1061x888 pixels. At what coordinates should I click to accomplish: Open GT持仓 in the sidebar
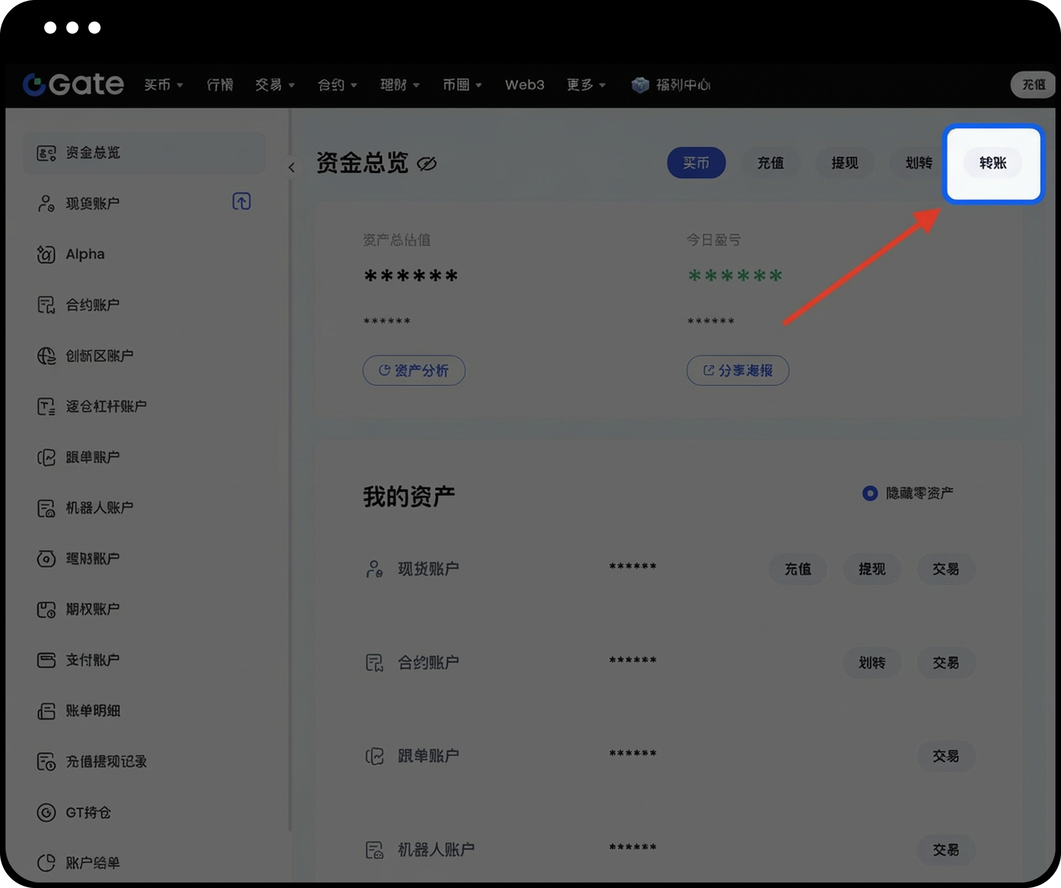[88, 812]
